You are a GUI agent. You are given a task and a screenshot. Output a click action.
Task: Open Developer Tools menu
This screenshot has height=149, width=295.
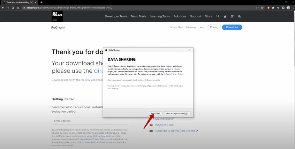116,16
